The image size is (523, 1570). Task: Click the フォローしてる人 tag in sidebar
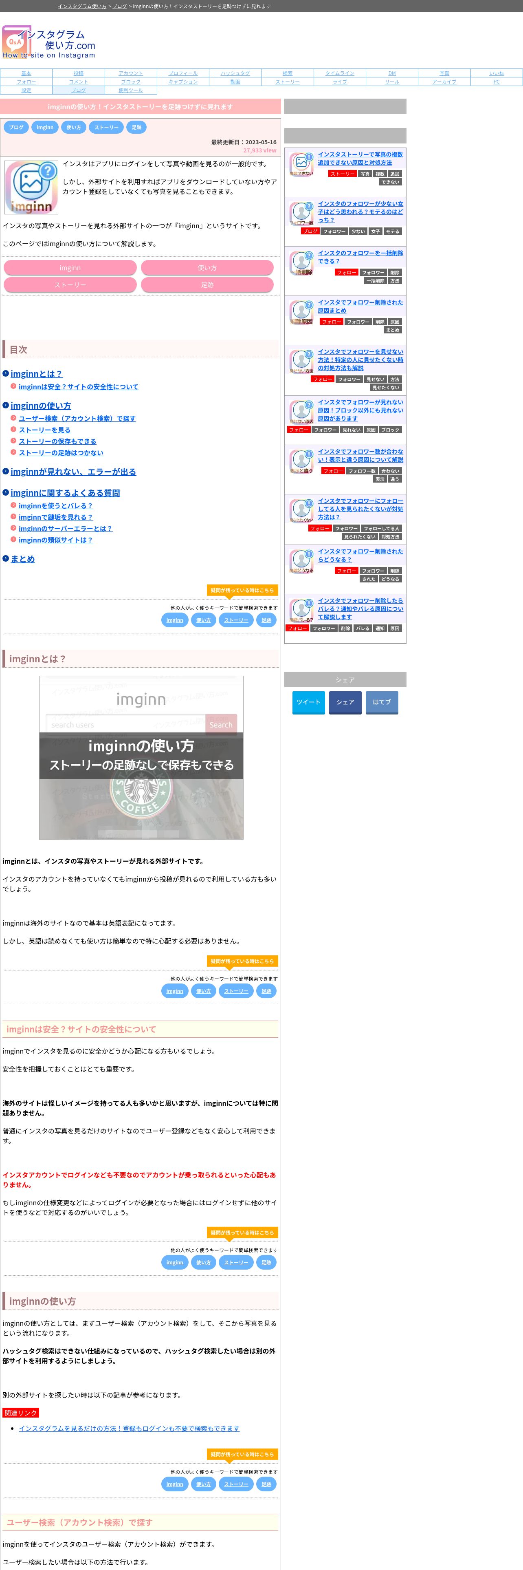[x=382, y=529]
